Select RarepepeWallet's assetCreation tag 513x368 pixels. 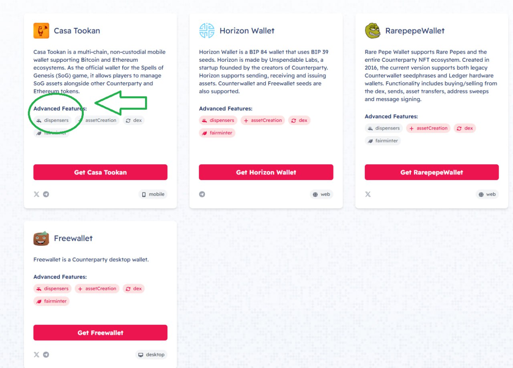(x=428, y=128)
